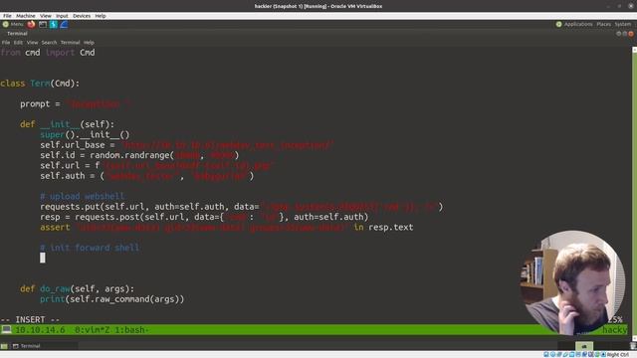The width and height of the screenshot is (637, 358).
Task: Click the 'self.url_base' assignment line
Action: (187, 145)
